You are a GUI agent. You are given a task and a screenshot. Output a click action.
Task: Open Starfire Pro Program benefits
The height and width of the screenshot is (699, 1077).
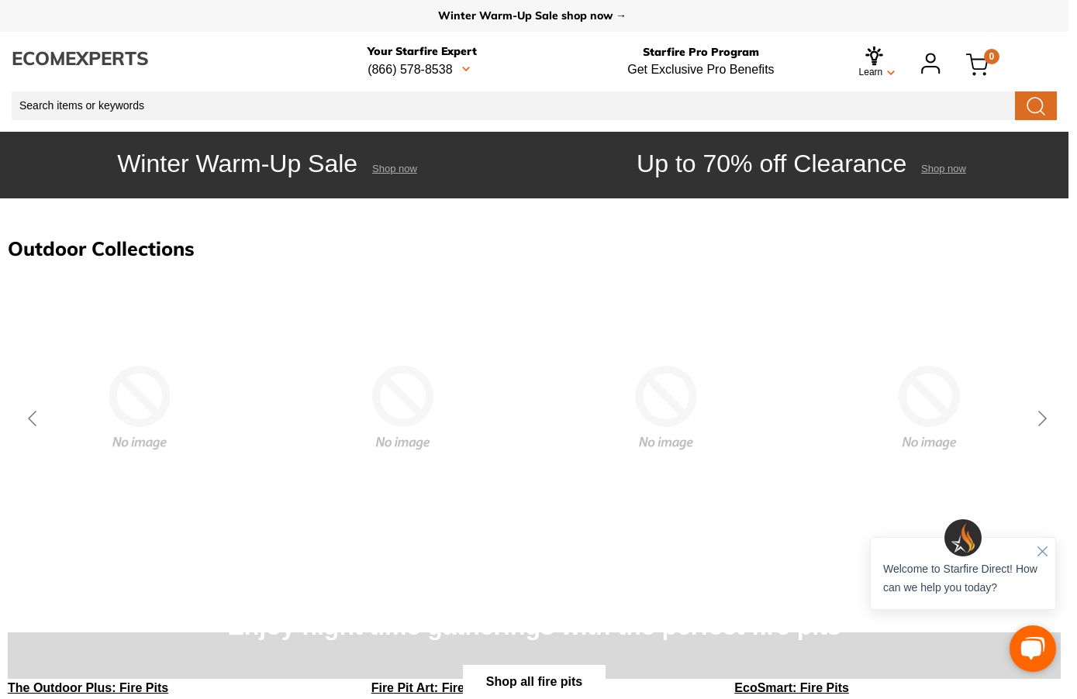700,61
